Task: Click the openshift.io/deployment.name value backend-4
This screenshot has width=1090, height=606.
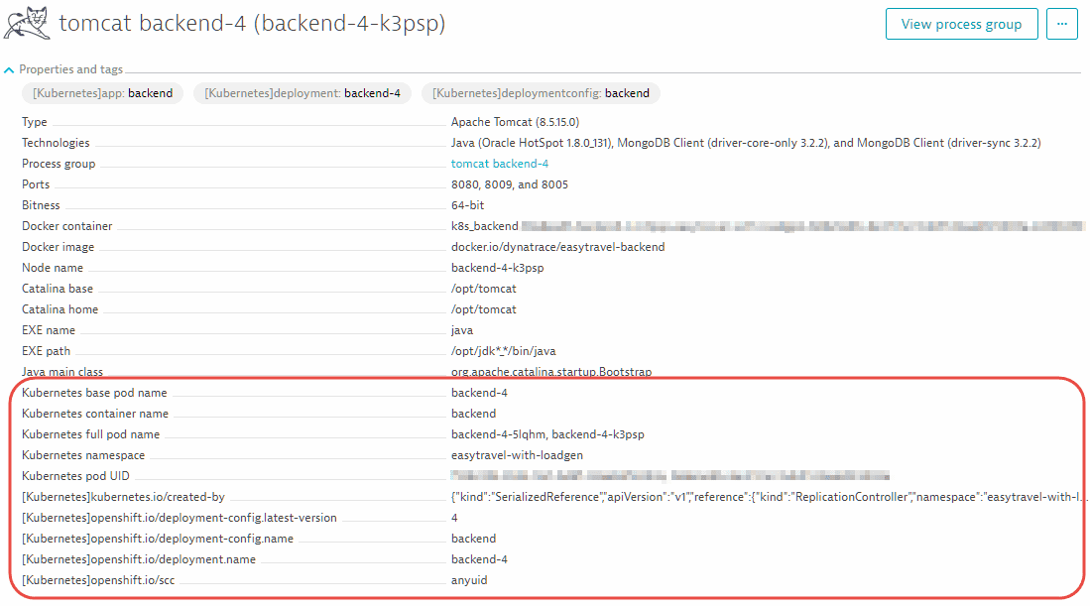Action: (480, 559)
